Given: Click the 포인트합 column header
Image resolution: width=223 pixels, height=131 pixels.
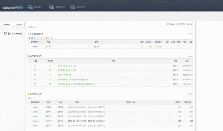Looking at the screenshot, I should [188, 102].
